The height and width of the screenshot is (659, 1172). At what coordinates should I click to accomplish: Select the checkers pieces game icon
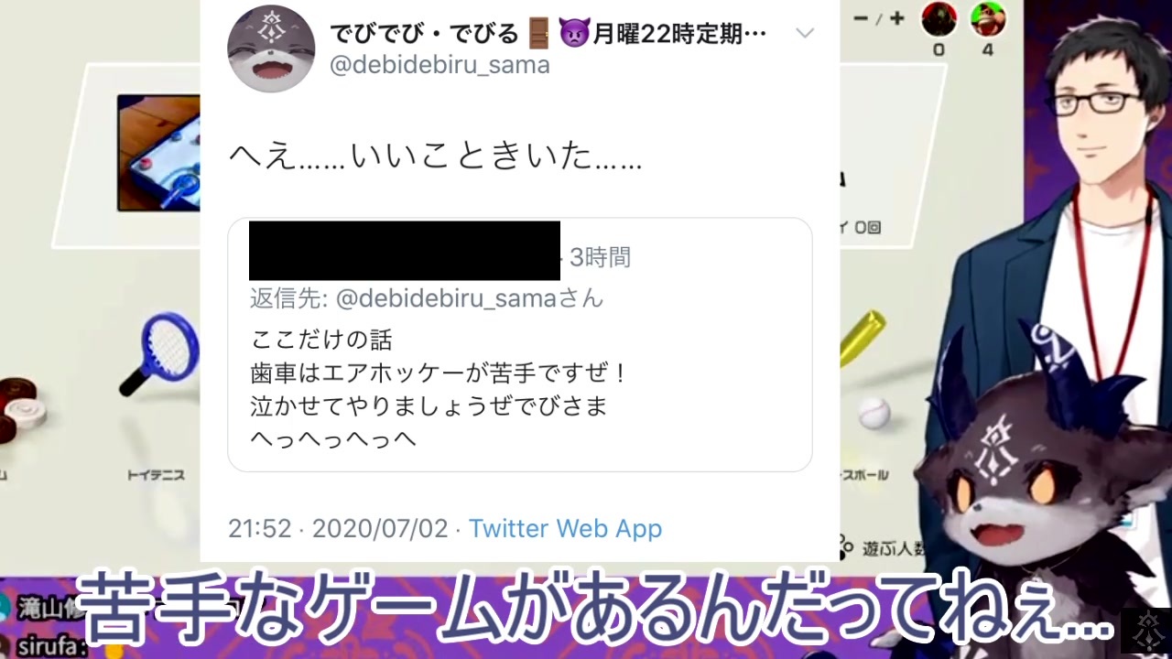tap(22, 408)
